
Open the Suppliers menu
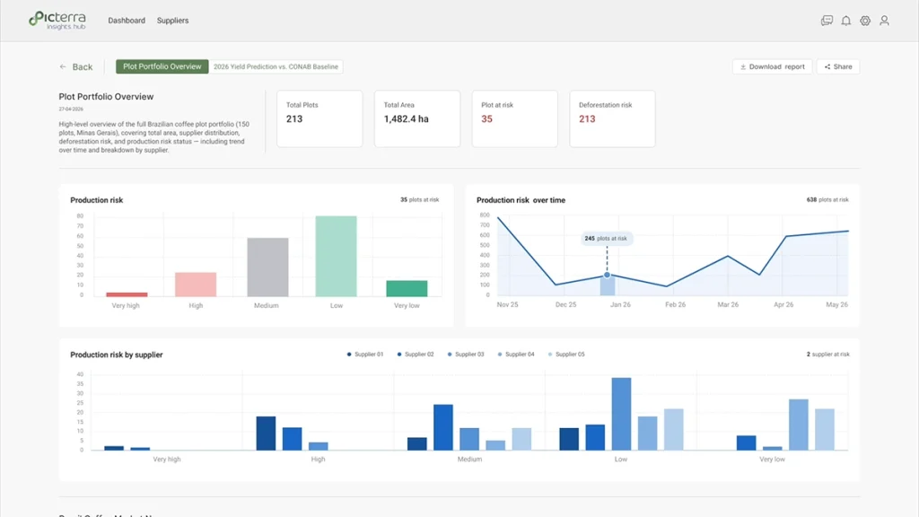point(173,21)
